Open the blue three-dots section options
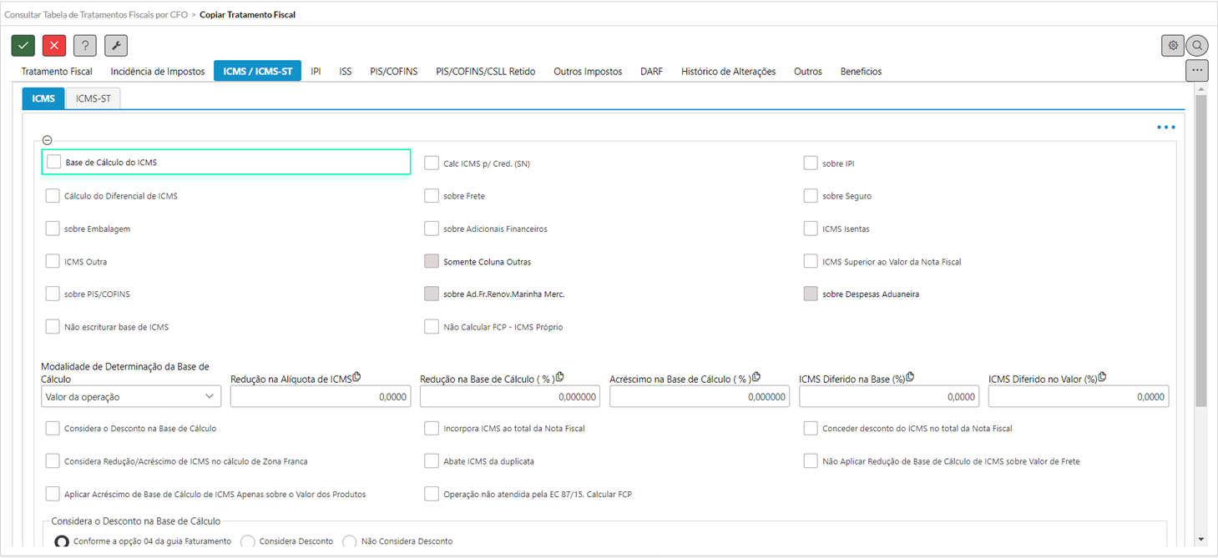This screenshot has width=1218, height=558. [1165, 128]
